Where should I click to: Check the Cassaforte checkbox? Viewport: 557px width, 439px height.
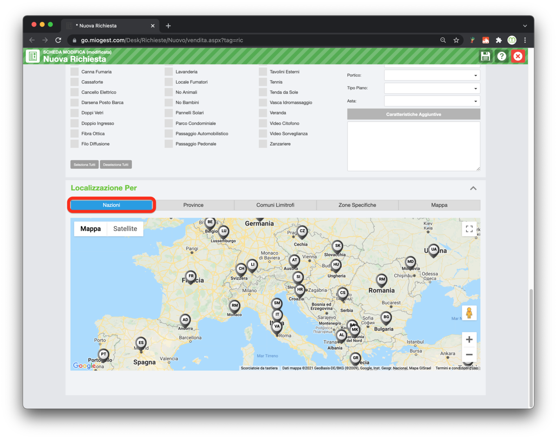tap(75, 82)
